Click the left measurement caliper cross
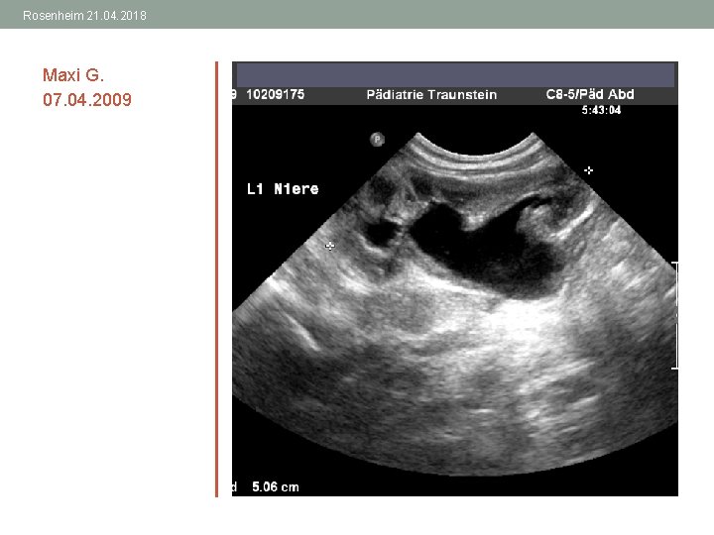The height and width of the screenshot is (535, 714). (x=330, y=246)
